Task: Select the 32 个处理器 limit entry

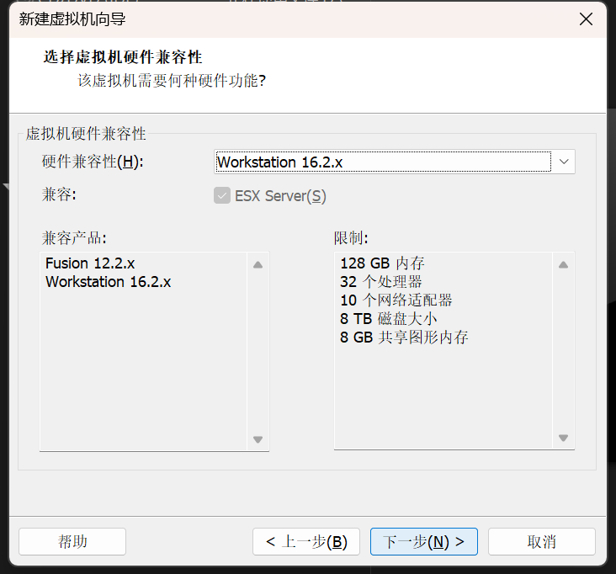Action: (x=380, y=282)
